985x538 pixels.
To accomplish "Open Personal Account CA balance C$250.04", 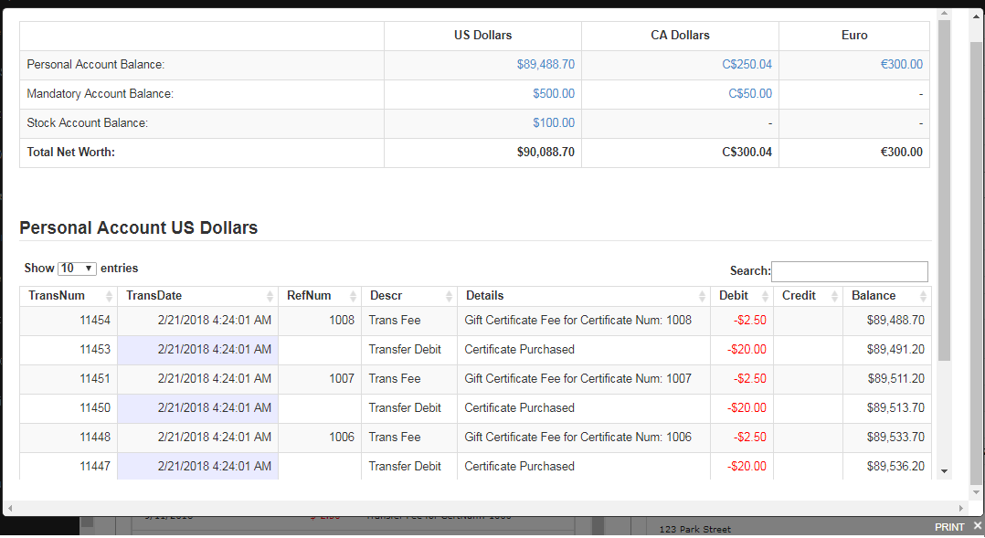I will point(747,65).
